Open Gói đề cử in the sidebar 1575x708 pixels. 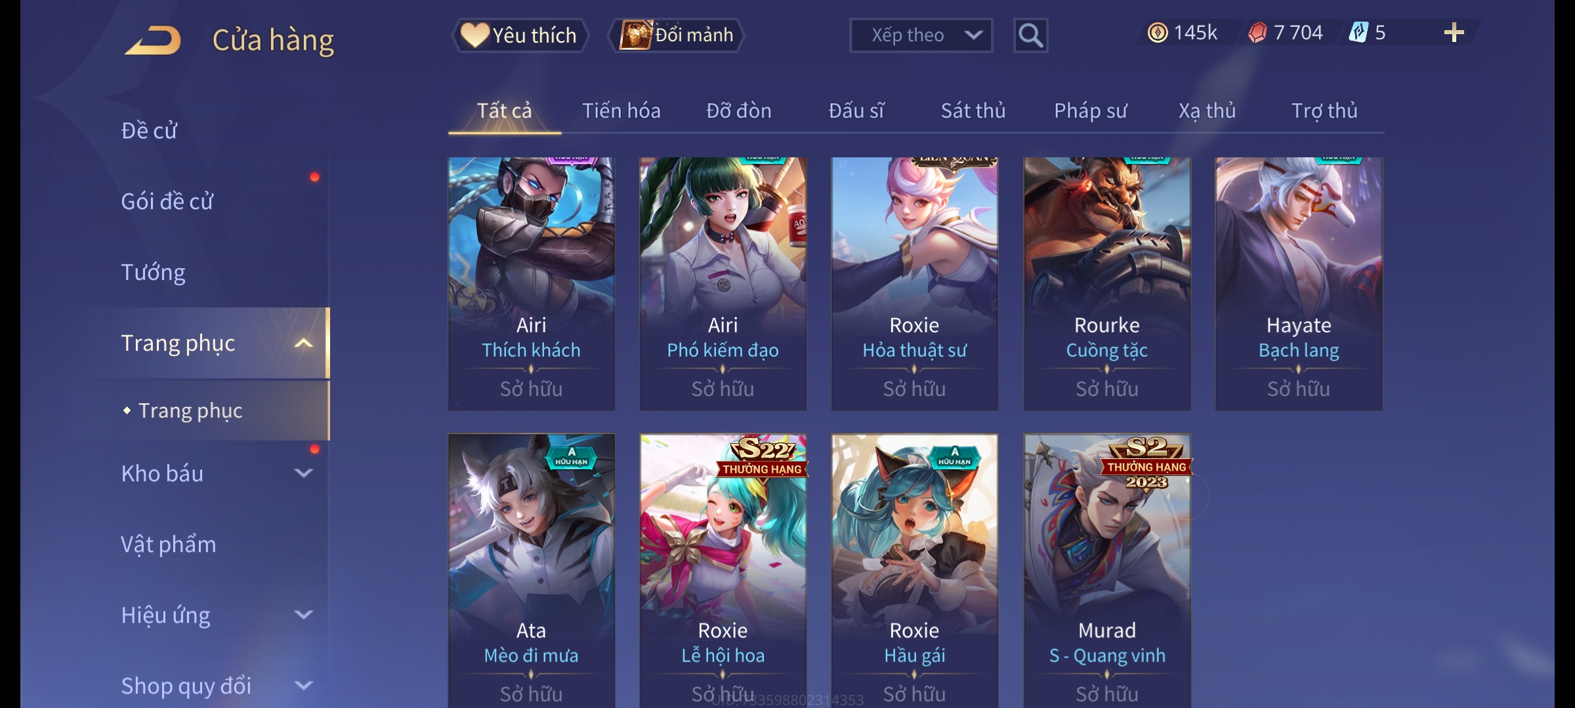167,201
